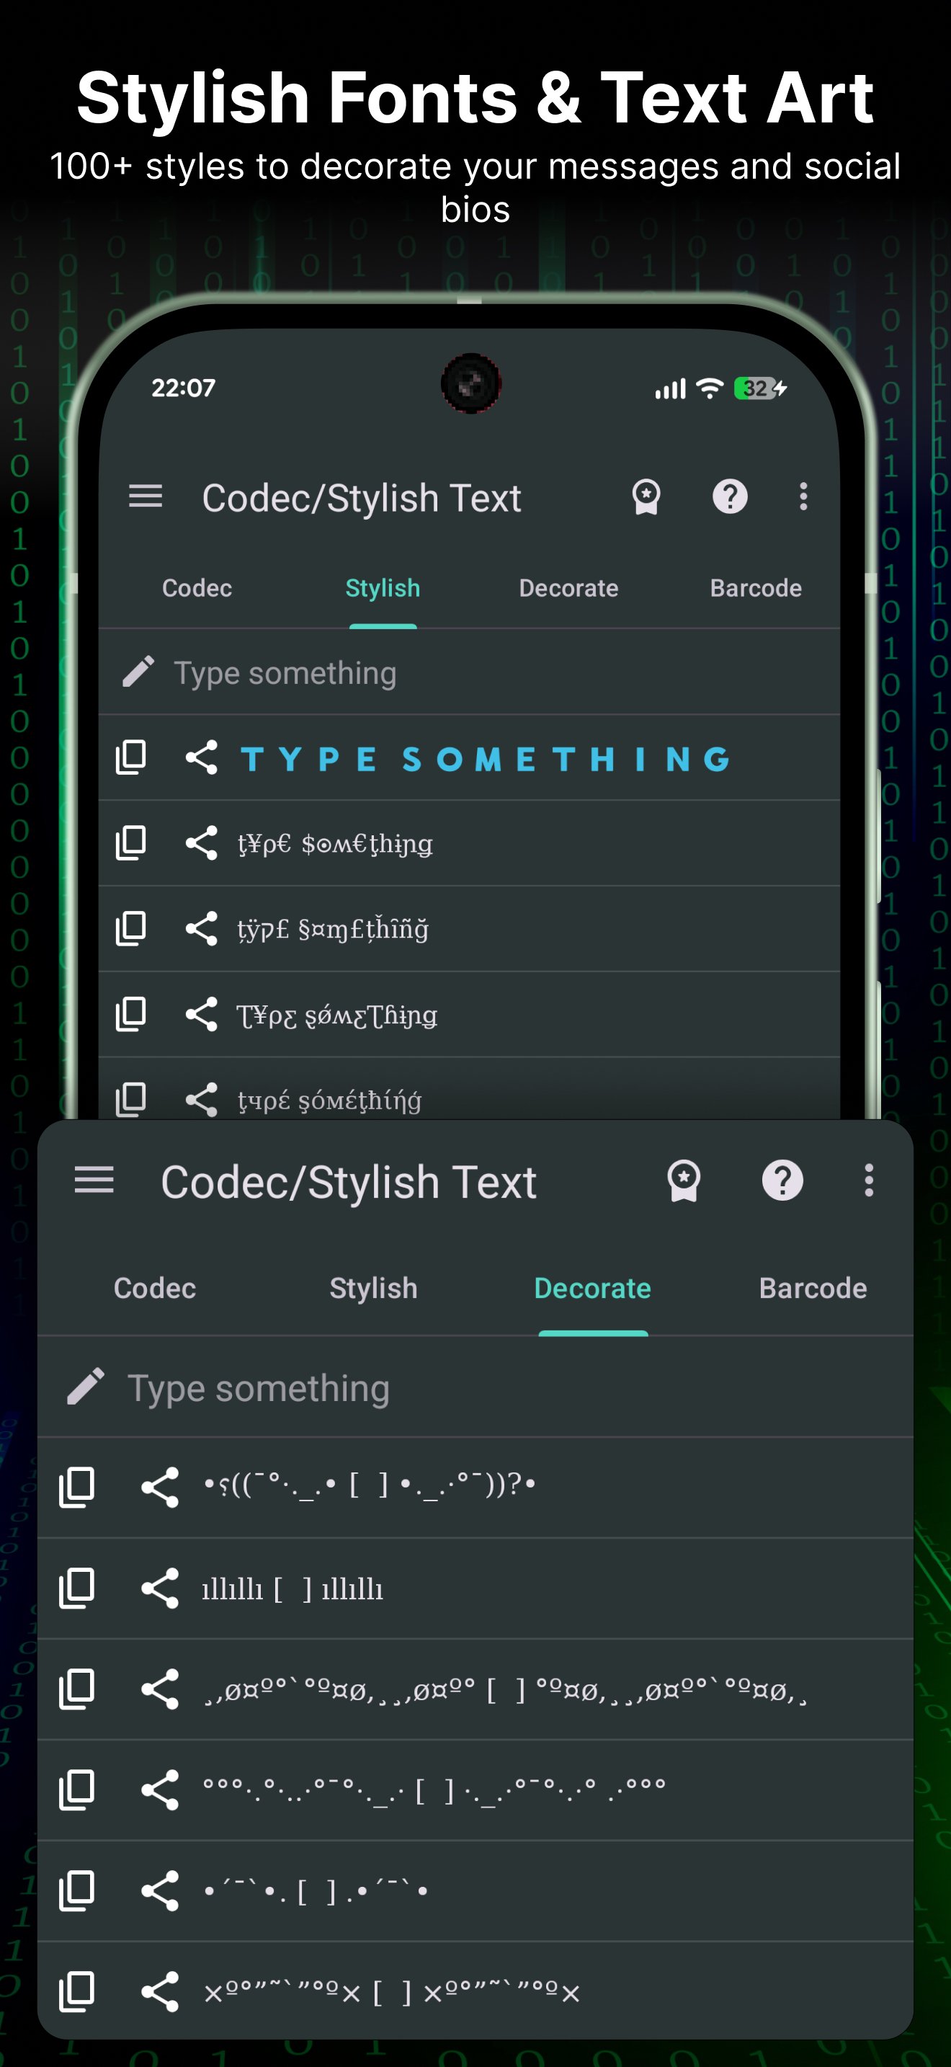Open the three-dot overflow menu on the phone screen
This screenshot has width=951, height=2067.
pos(803,497)
